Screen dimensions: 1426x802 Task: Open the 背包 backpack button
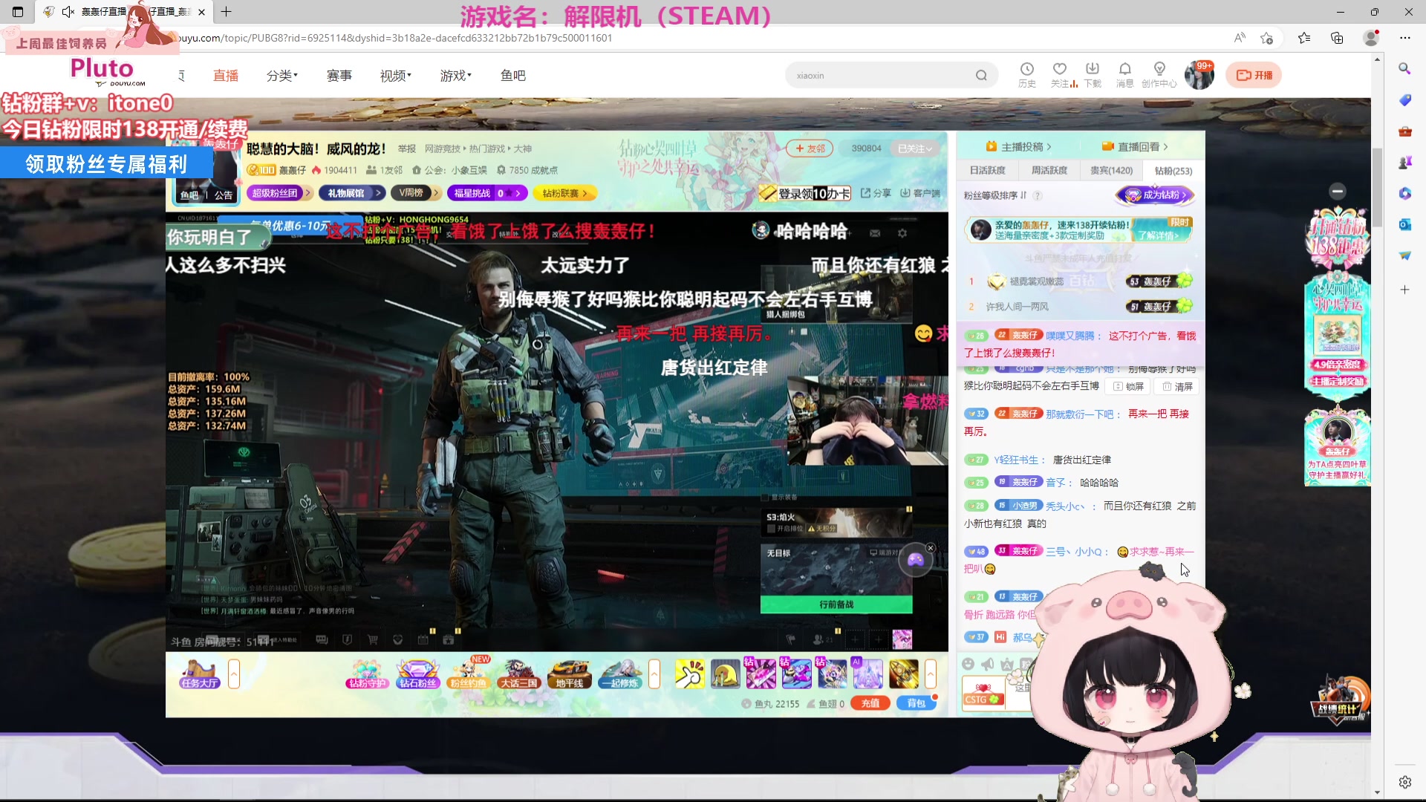pos(916,703)
